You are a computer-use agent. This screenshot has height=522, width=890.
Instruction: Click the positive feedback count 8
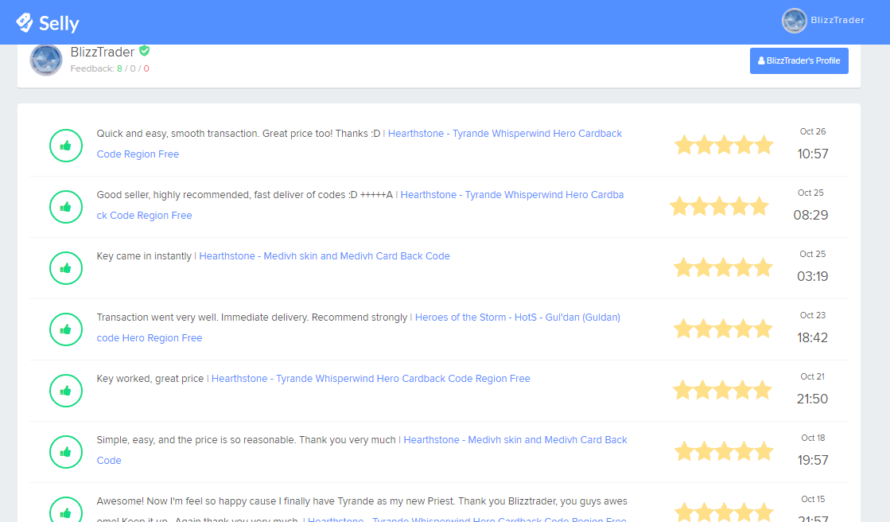pos(119,68)
